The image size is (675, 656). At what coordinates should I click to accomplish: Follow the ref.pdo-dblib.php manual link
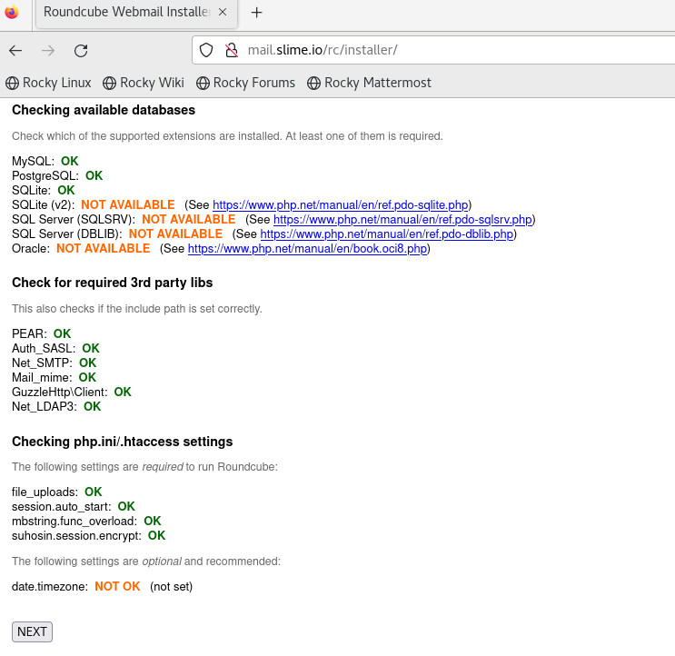tap(387, 234)
